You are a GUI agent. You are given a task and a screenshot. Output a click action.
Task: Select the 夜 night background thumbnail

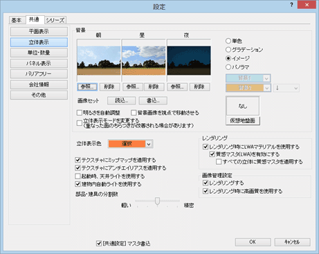click(189, 60)
